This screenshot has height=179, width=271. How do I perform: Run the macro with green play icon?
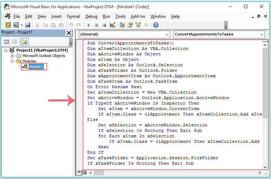(x=89, y=25)
